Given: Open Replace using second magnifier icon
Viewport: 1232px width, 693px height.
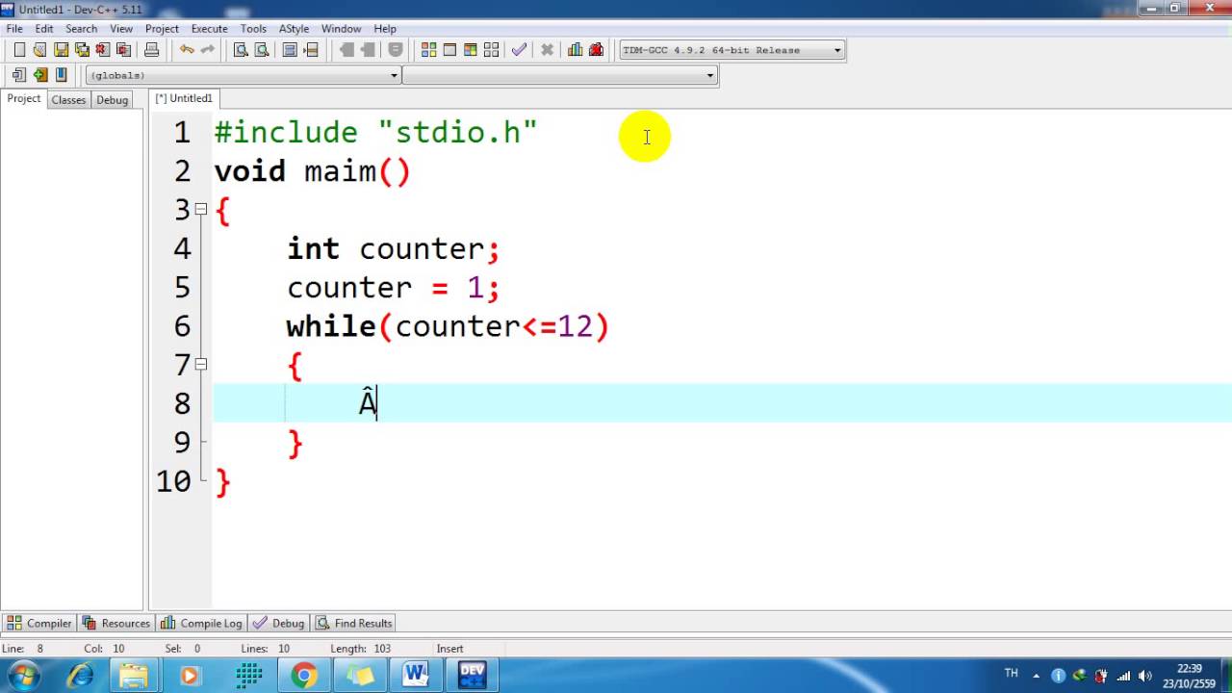Looking at the screenshot, I should (262, 50).
